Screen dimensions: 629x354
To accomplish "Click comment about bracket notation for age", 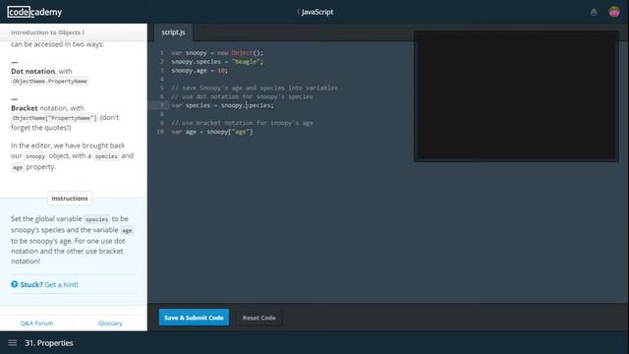I will click(242, 123).
